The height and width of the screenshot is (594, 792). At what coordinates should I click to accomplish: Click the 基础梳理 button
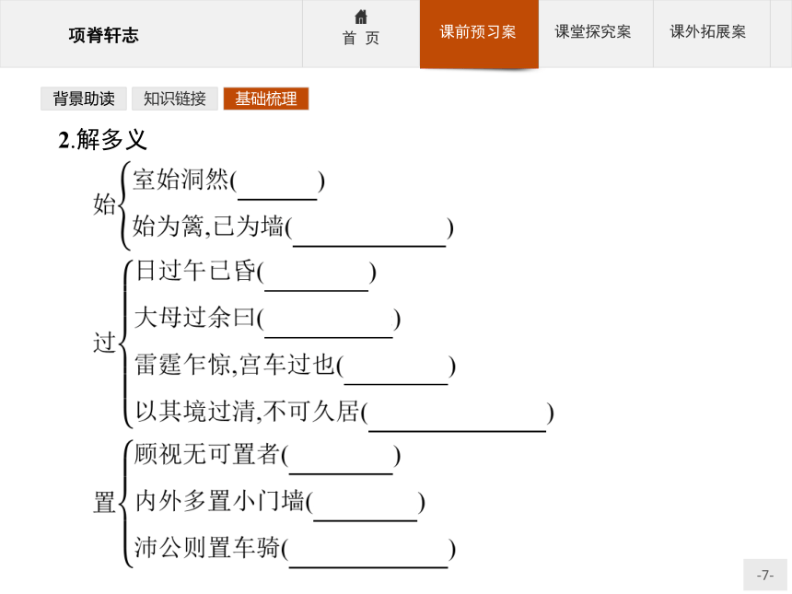pos(265,99)
